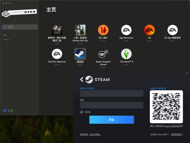Launch the orange EA app icon
This screenshot has height=143, width=190.
coord(149,30)
